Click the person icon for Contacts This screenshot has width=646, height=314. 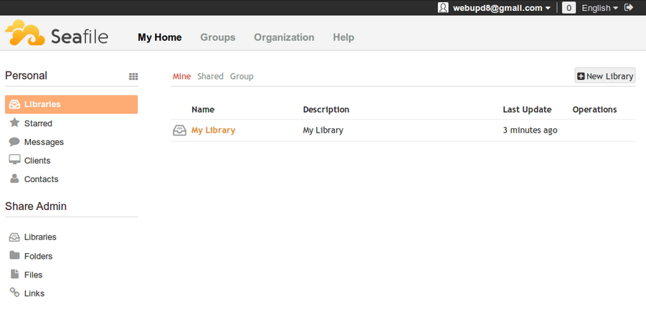[x=14, y=179]
